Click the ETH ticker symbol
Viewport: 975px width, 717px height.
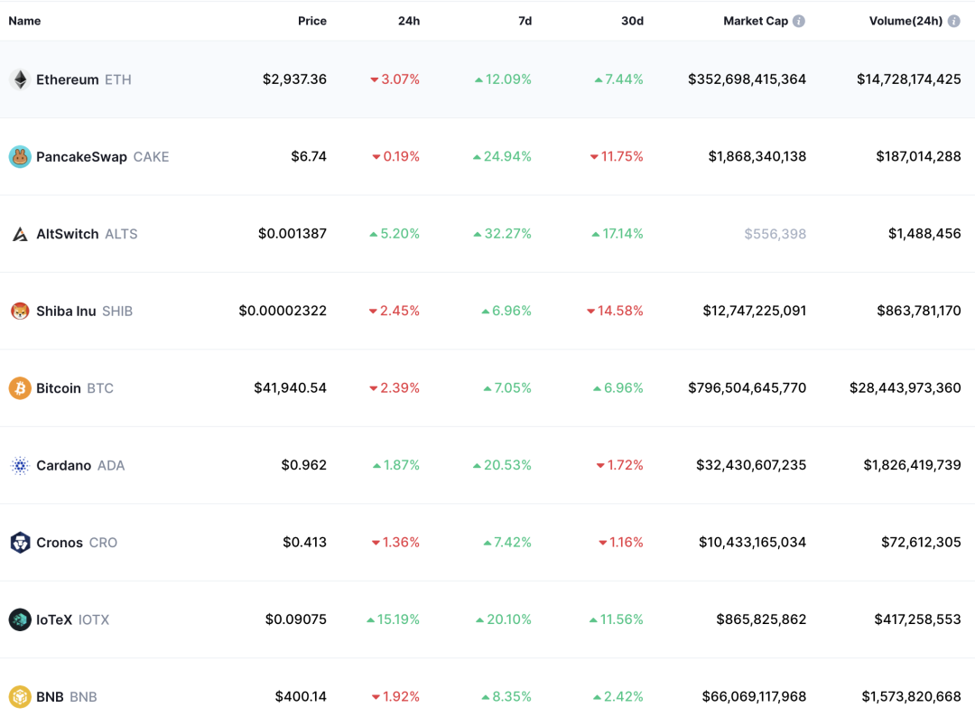click(x=118, y=79)
